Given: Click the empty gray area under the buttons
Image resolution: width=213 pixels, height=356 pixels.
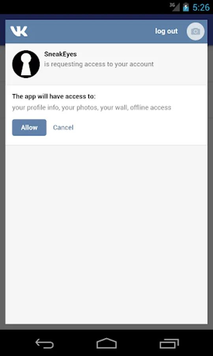Looking at the screenshot, I should (x=106, y=235).
